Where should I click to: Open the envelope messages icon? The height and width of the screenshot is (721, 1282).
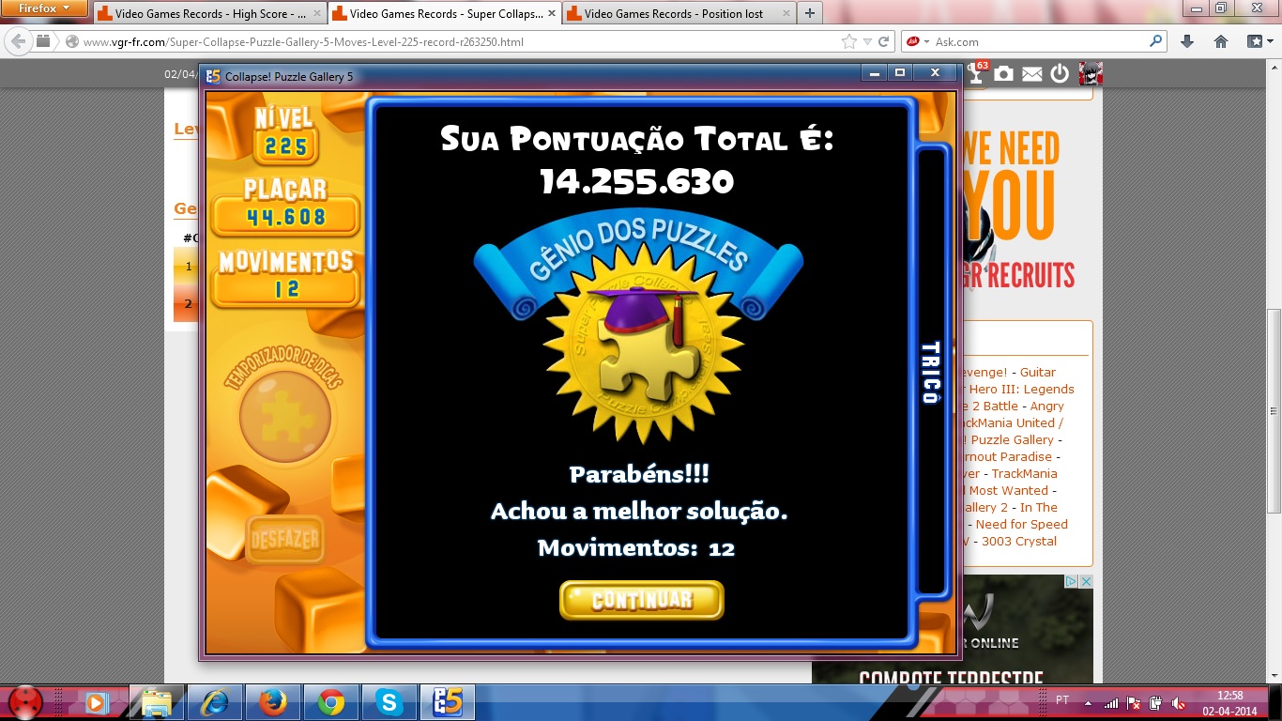pos(1032,74)
